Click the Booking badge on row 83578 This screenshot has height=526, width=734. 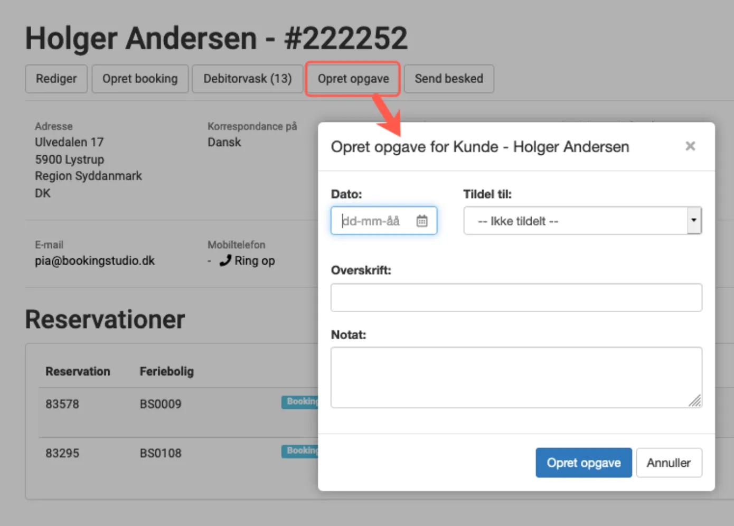300,402
